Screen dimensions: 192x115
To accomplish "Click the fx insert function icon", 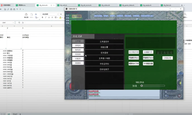I will coord(23,22).
